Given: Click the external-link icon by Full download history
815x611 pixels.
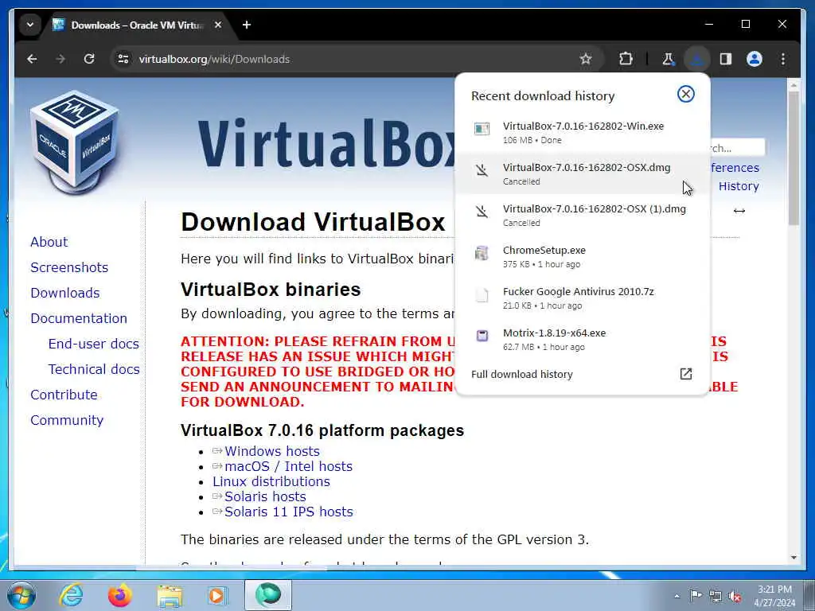Looking at the screenshot, I should click(685, 374).
